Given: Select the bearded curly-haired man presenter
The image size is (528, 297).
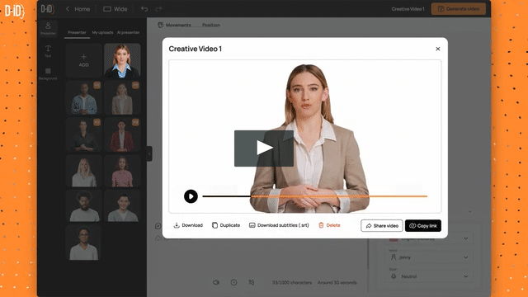Looking at the screenshot, I should [84, 205].
